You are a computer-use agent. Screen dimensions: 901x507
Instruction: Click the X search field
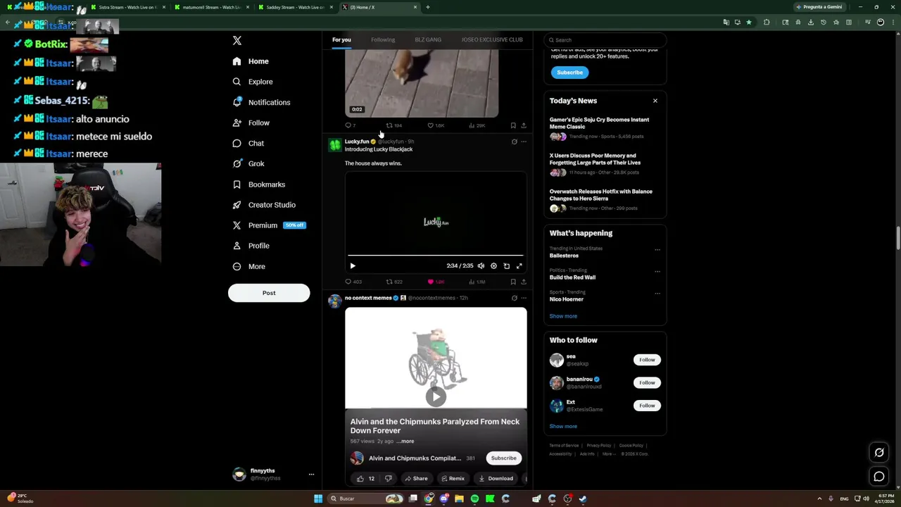click(x=605, y=40)
